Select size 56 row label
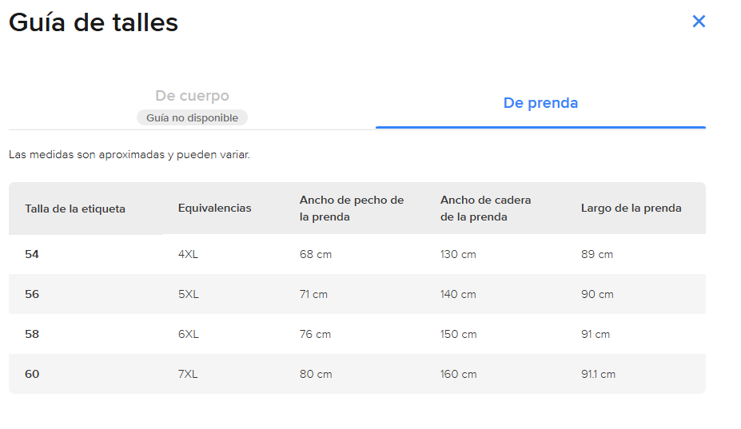Image resolution: width=741 pixels, height=429 pixels. point(32,294)
